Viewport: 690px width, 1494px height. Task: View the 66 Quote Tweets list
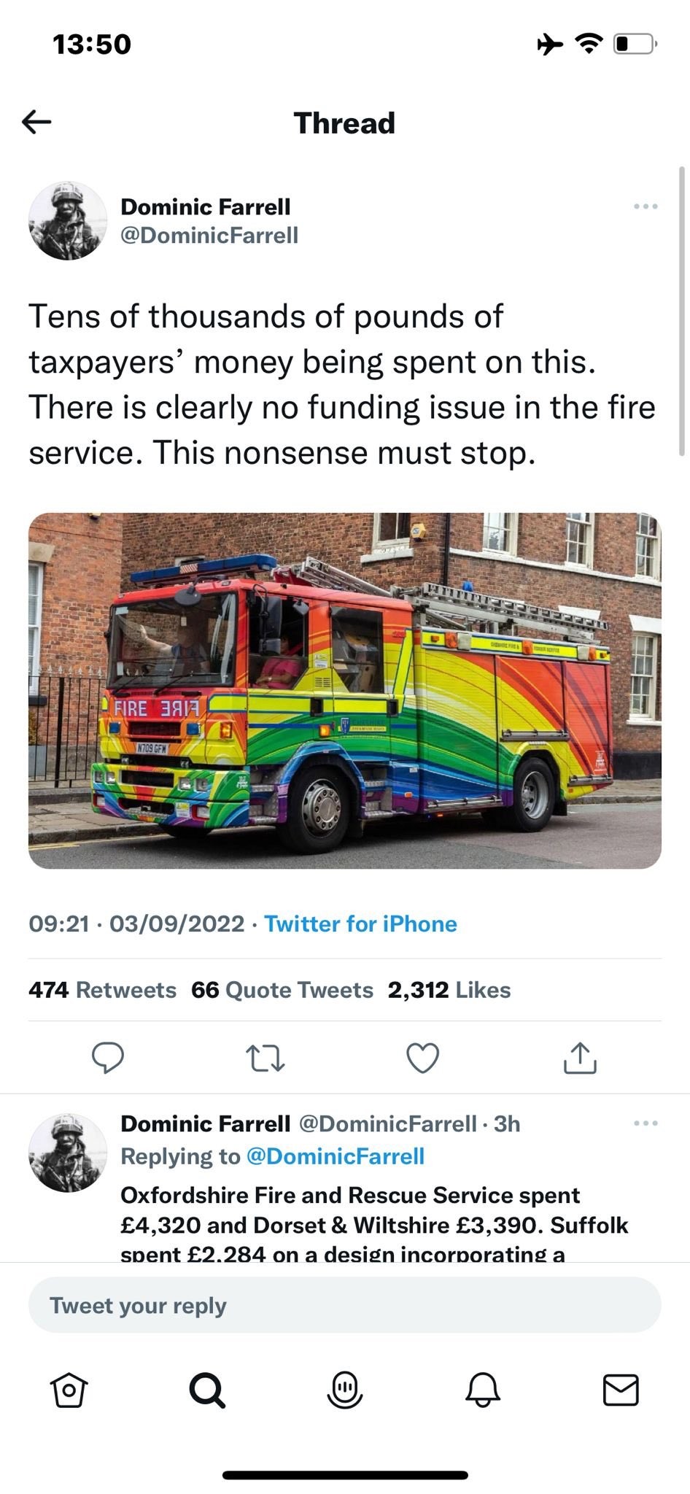282,990
